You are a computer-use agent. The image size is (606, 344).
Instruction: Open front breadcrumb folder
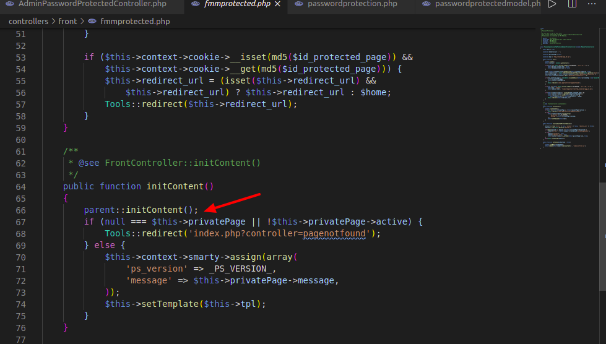(67, 22)
